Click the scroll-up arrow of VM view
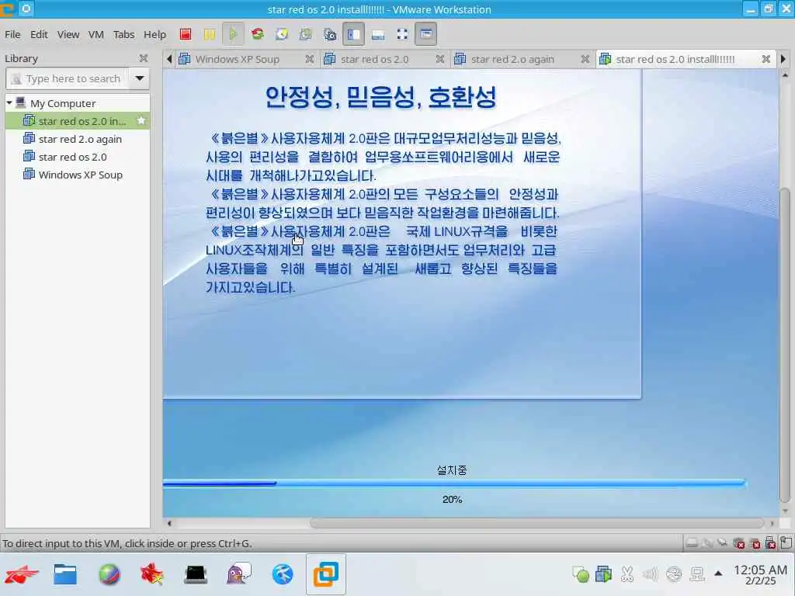The image size is (795, 596). coord(785,75)
